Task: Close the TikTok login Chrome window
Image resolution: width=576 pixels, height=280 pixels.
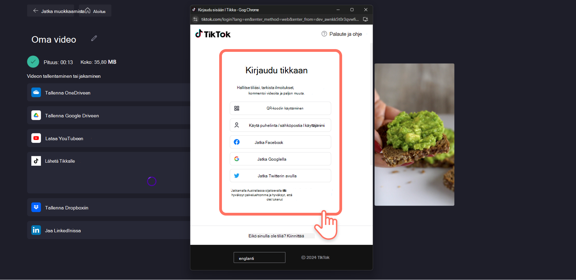Action: click(366, 10)
